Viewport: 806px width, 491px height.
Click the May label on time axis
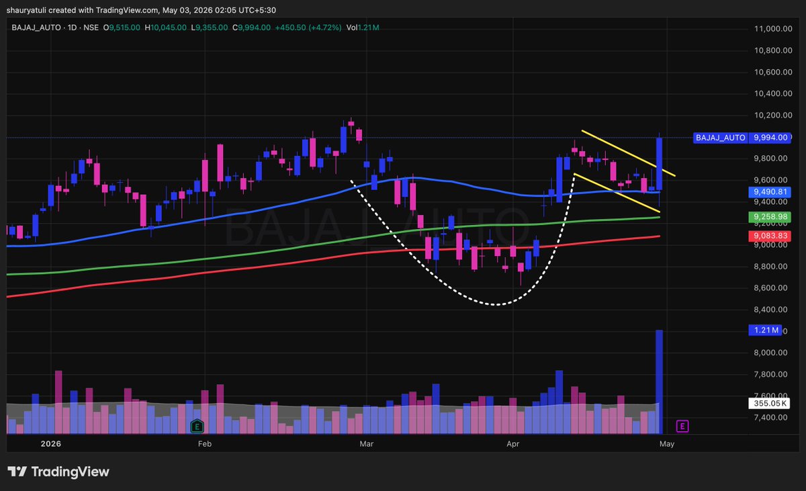click(667, 443)
